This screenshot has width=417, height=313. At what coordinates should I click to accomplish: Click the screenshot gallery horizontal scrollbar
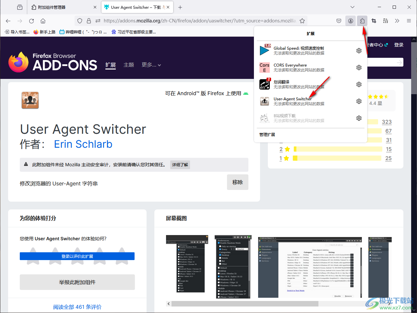245,304
